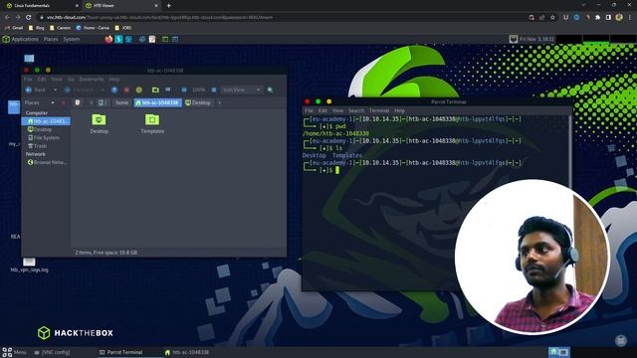
Task: Reload the browser page
Action: (29, 18)
